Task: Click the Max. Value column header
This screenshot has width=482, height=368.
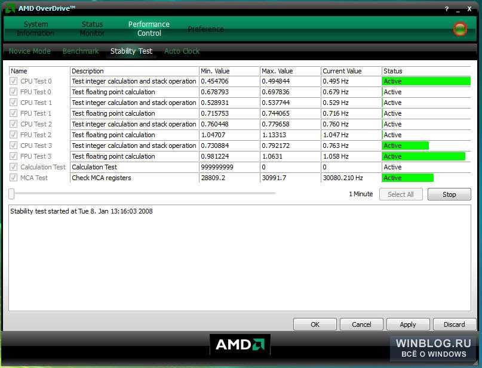Action: (290, 71)
